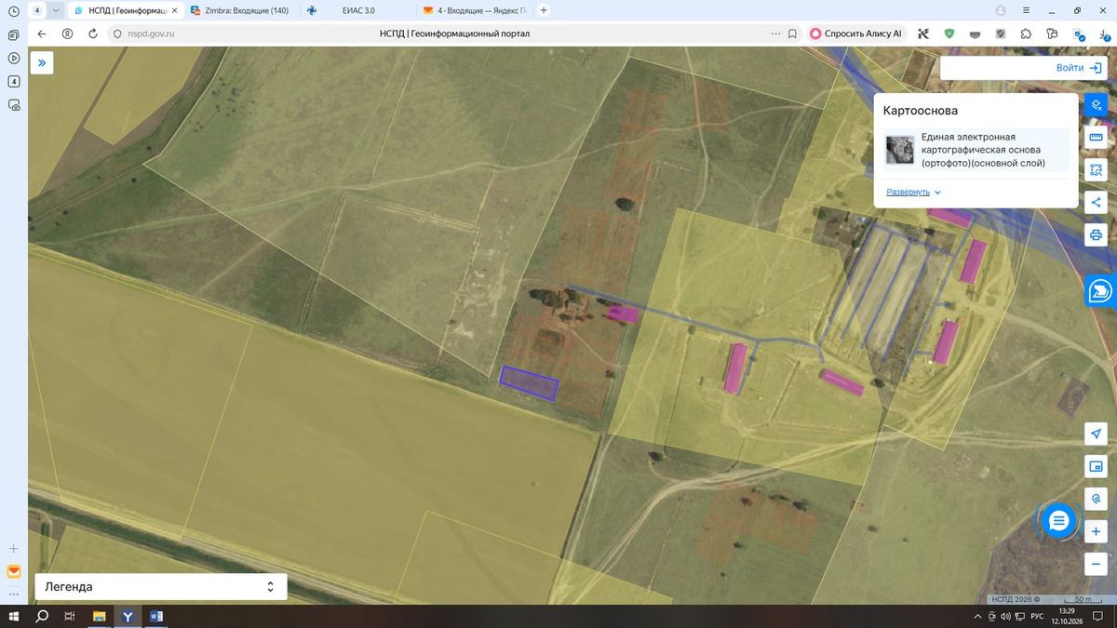The width and height of the screenshot is (1117, 628).
Task: Center map on my location
Action: [x=1097, y=434]
